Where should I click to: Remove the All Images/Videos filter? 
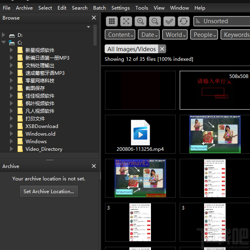click(x=162, y=49)
